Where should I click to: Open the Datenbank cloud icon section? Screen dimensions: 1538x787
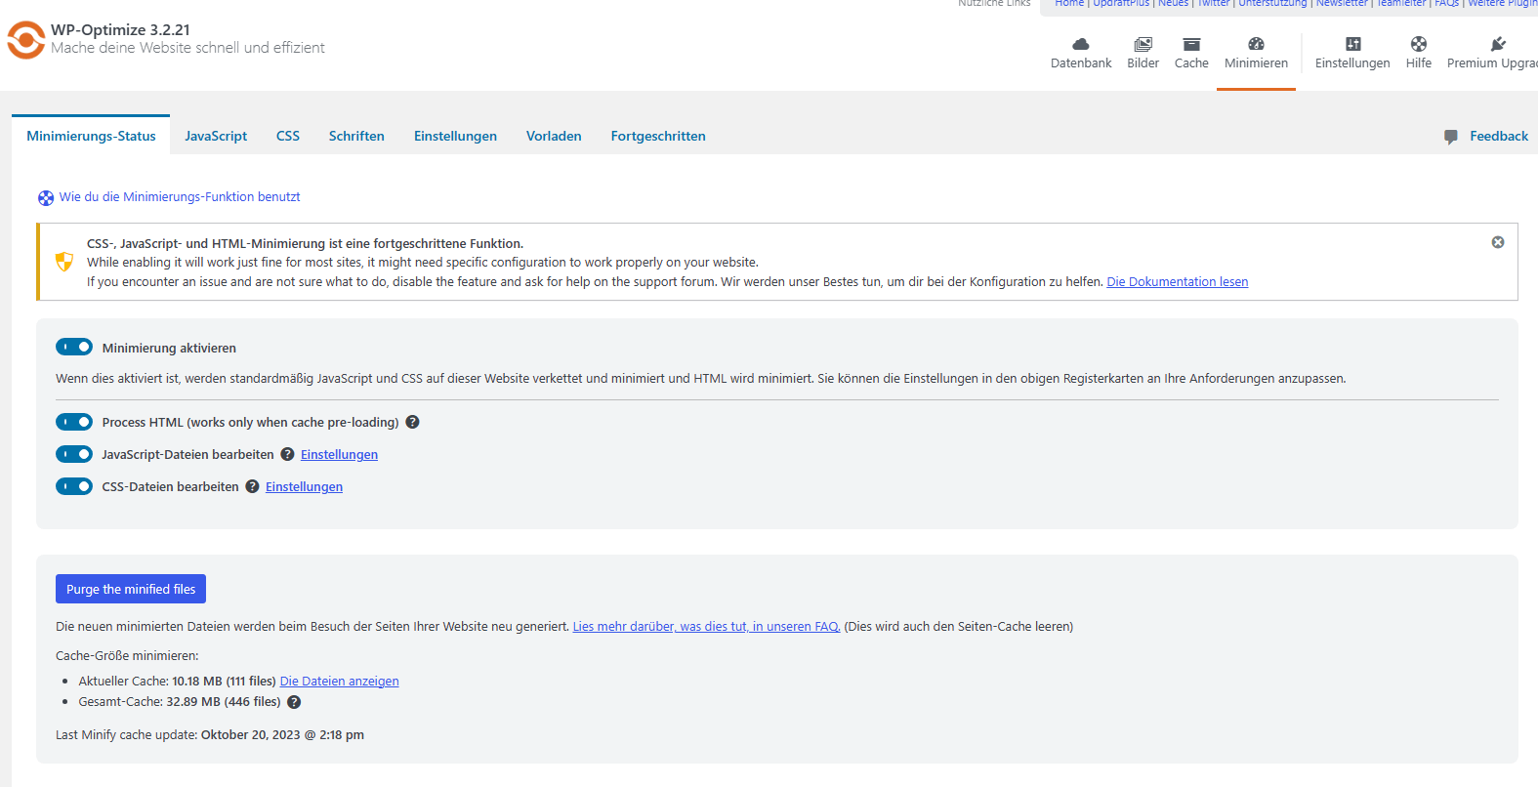pos(1081,44)
